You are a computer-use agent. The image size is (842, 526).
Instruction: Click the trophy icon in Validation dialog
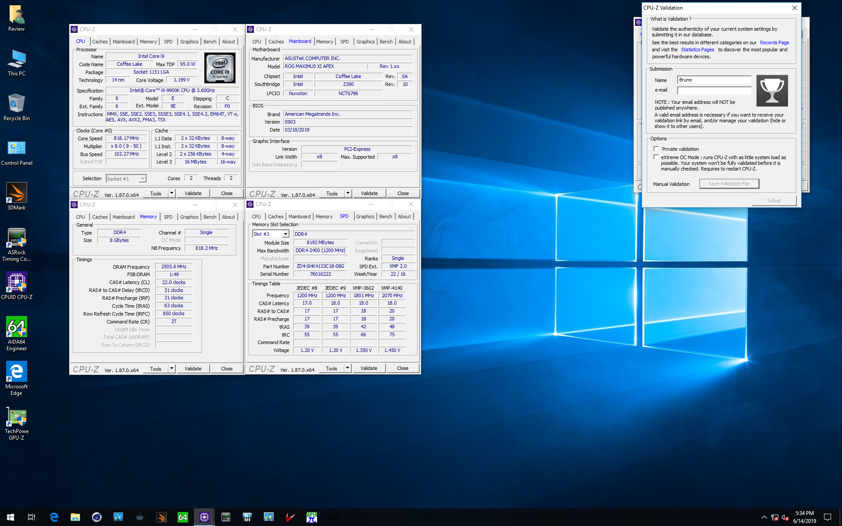pyautogui.click(x=772, y=91)
